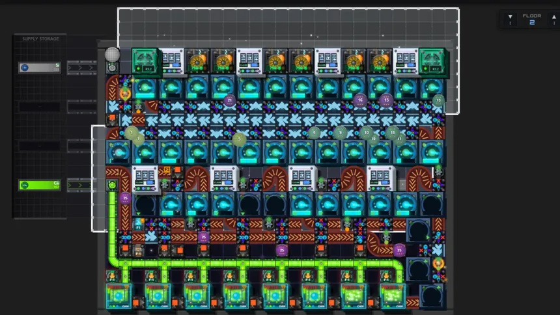Click the purple 25 orb on the left vertical conveyor
Screen dimensions: 560x315
125,198
